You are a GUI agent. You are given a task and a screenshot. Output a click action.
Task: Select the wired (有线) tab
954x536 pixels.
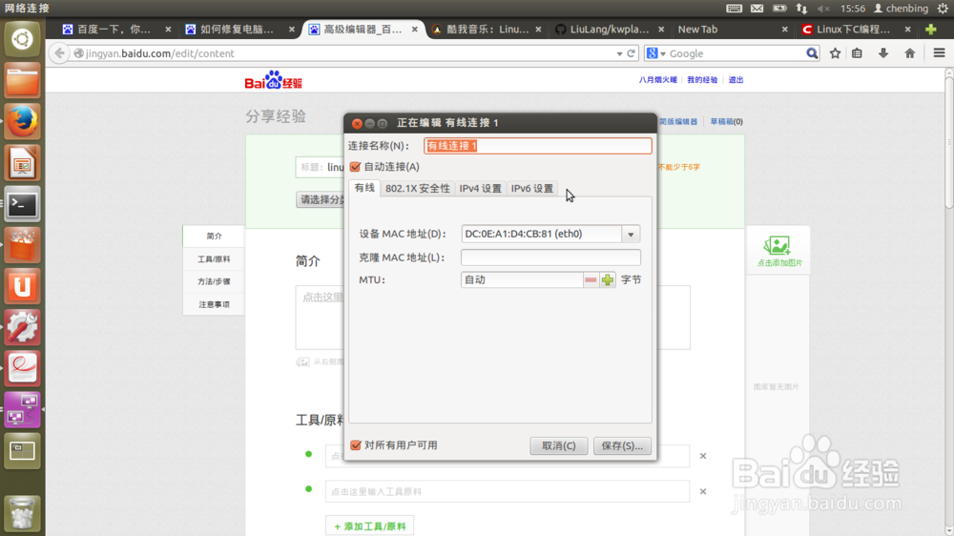pyautogui.click(x=364, y=188)
